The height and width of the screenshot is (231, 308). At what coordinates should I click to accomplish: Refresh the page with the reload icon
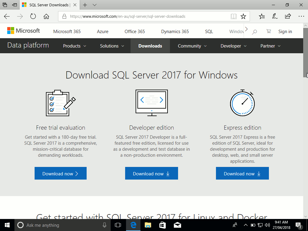[33, 16]
